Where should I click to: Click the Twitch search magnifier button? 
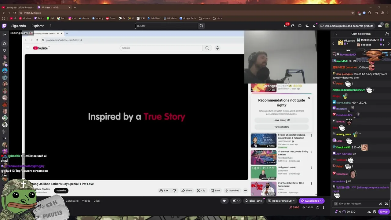click(201, 26)
